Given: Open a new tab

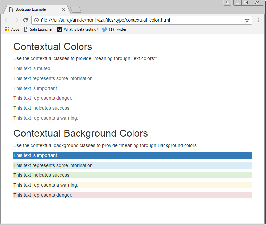Looking at the screenshot, I should [76, 10].
